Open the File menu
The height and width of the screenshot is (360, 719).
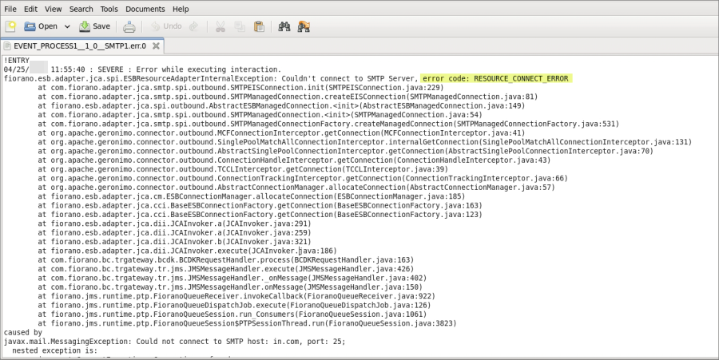(x=10, y=9)
